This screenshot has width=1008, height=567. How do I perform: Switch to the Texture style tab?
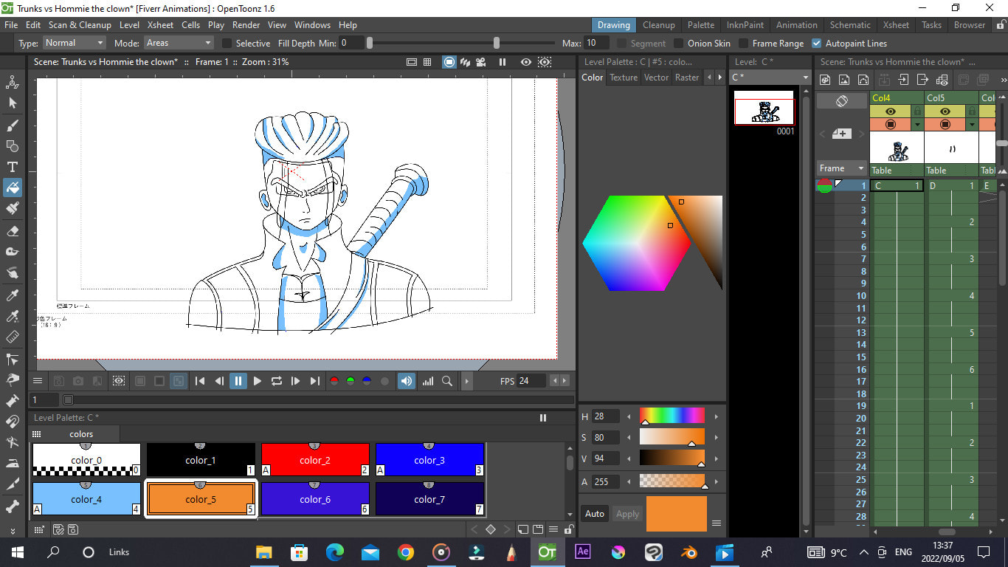click(623, 77)
